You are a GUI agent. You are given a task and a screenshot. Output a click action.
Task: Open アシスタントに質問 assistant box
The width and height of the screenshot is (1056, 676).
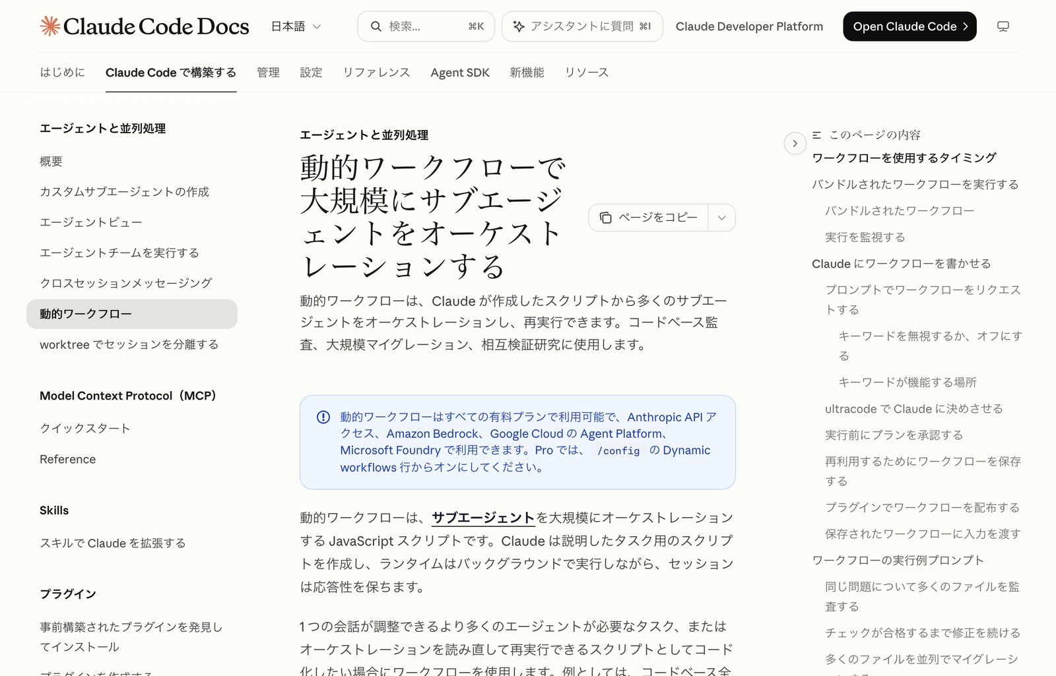[x=582, y=26]
